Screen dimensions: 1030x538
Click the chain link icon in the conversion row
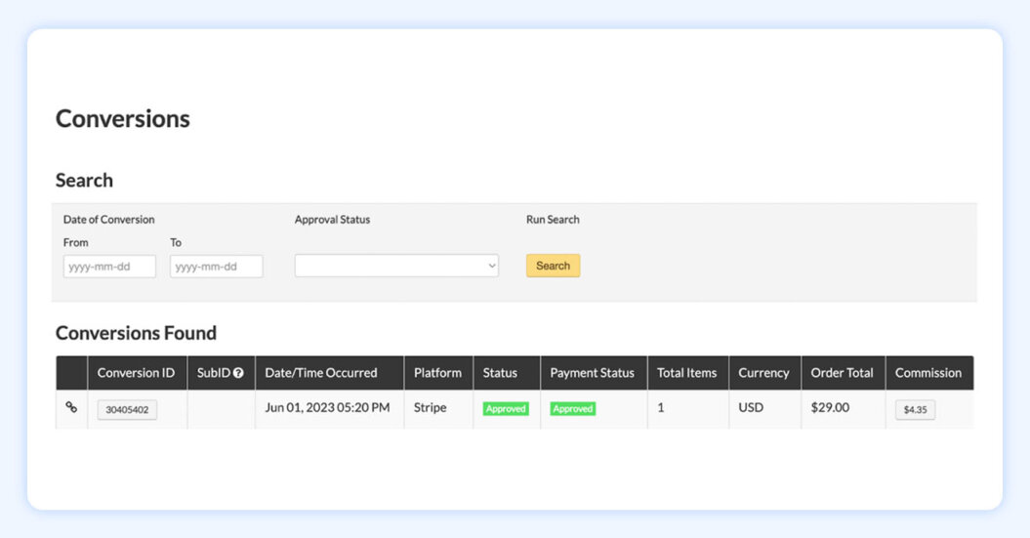coord(71,408)
